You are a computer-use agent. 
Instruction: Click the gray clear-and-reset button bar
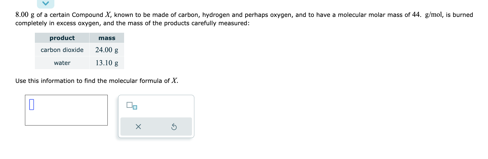[x=156, y=127]
